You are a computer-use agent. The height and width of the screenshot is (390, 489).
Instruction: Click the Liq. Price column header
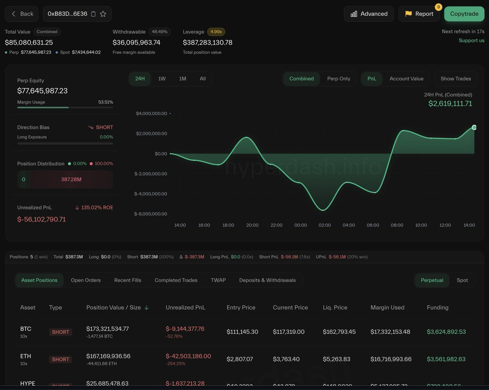click(x=335, y=308)
